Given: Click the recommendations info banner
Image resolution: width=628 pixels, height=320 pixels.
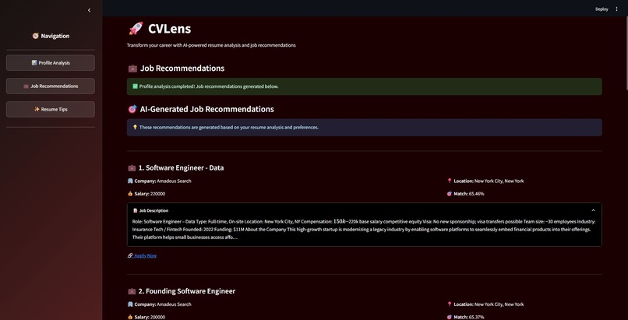Looking at the screenshot, I should coord(365,127).
